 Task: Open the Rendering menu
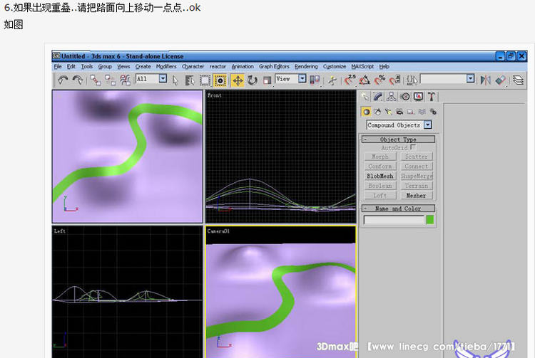point(306,66)
